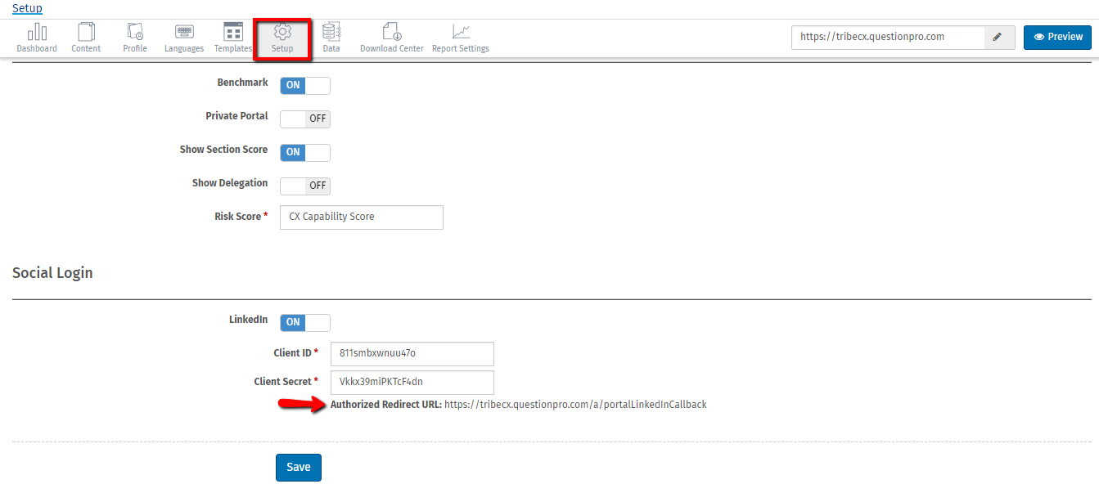Open the Dashboard section
The width and height of the screenshot is (1099, 493).
coord(37,37)
